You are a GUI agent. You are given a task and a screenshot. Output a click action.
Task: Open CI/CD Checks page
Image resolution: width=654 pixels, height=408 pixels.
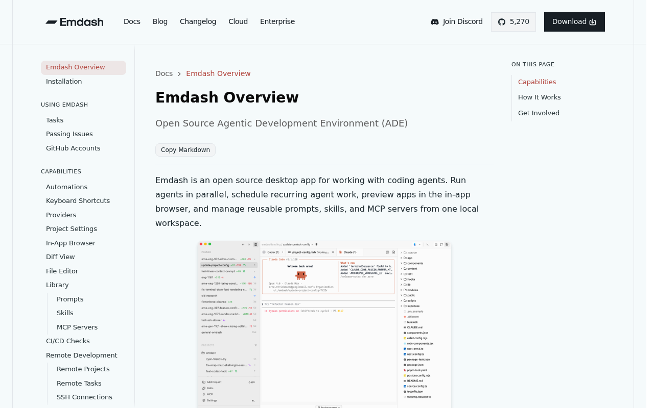coord(68,341)
